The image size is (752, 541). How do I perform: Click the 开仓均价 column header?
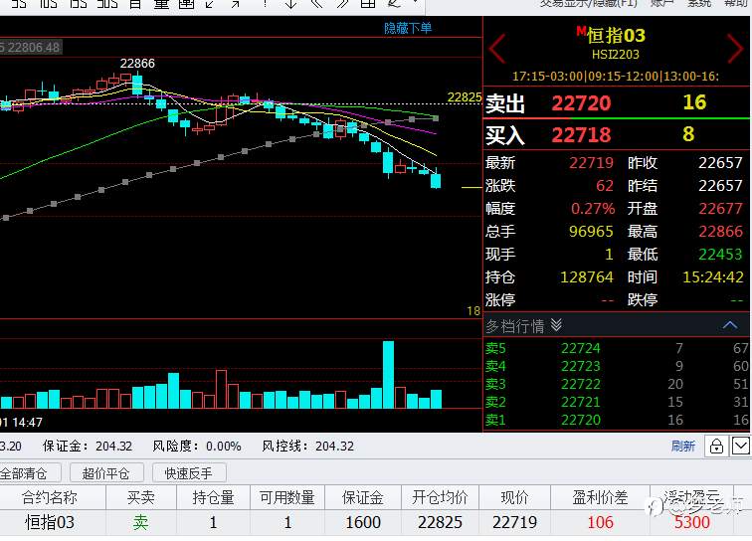coord(440,498)
